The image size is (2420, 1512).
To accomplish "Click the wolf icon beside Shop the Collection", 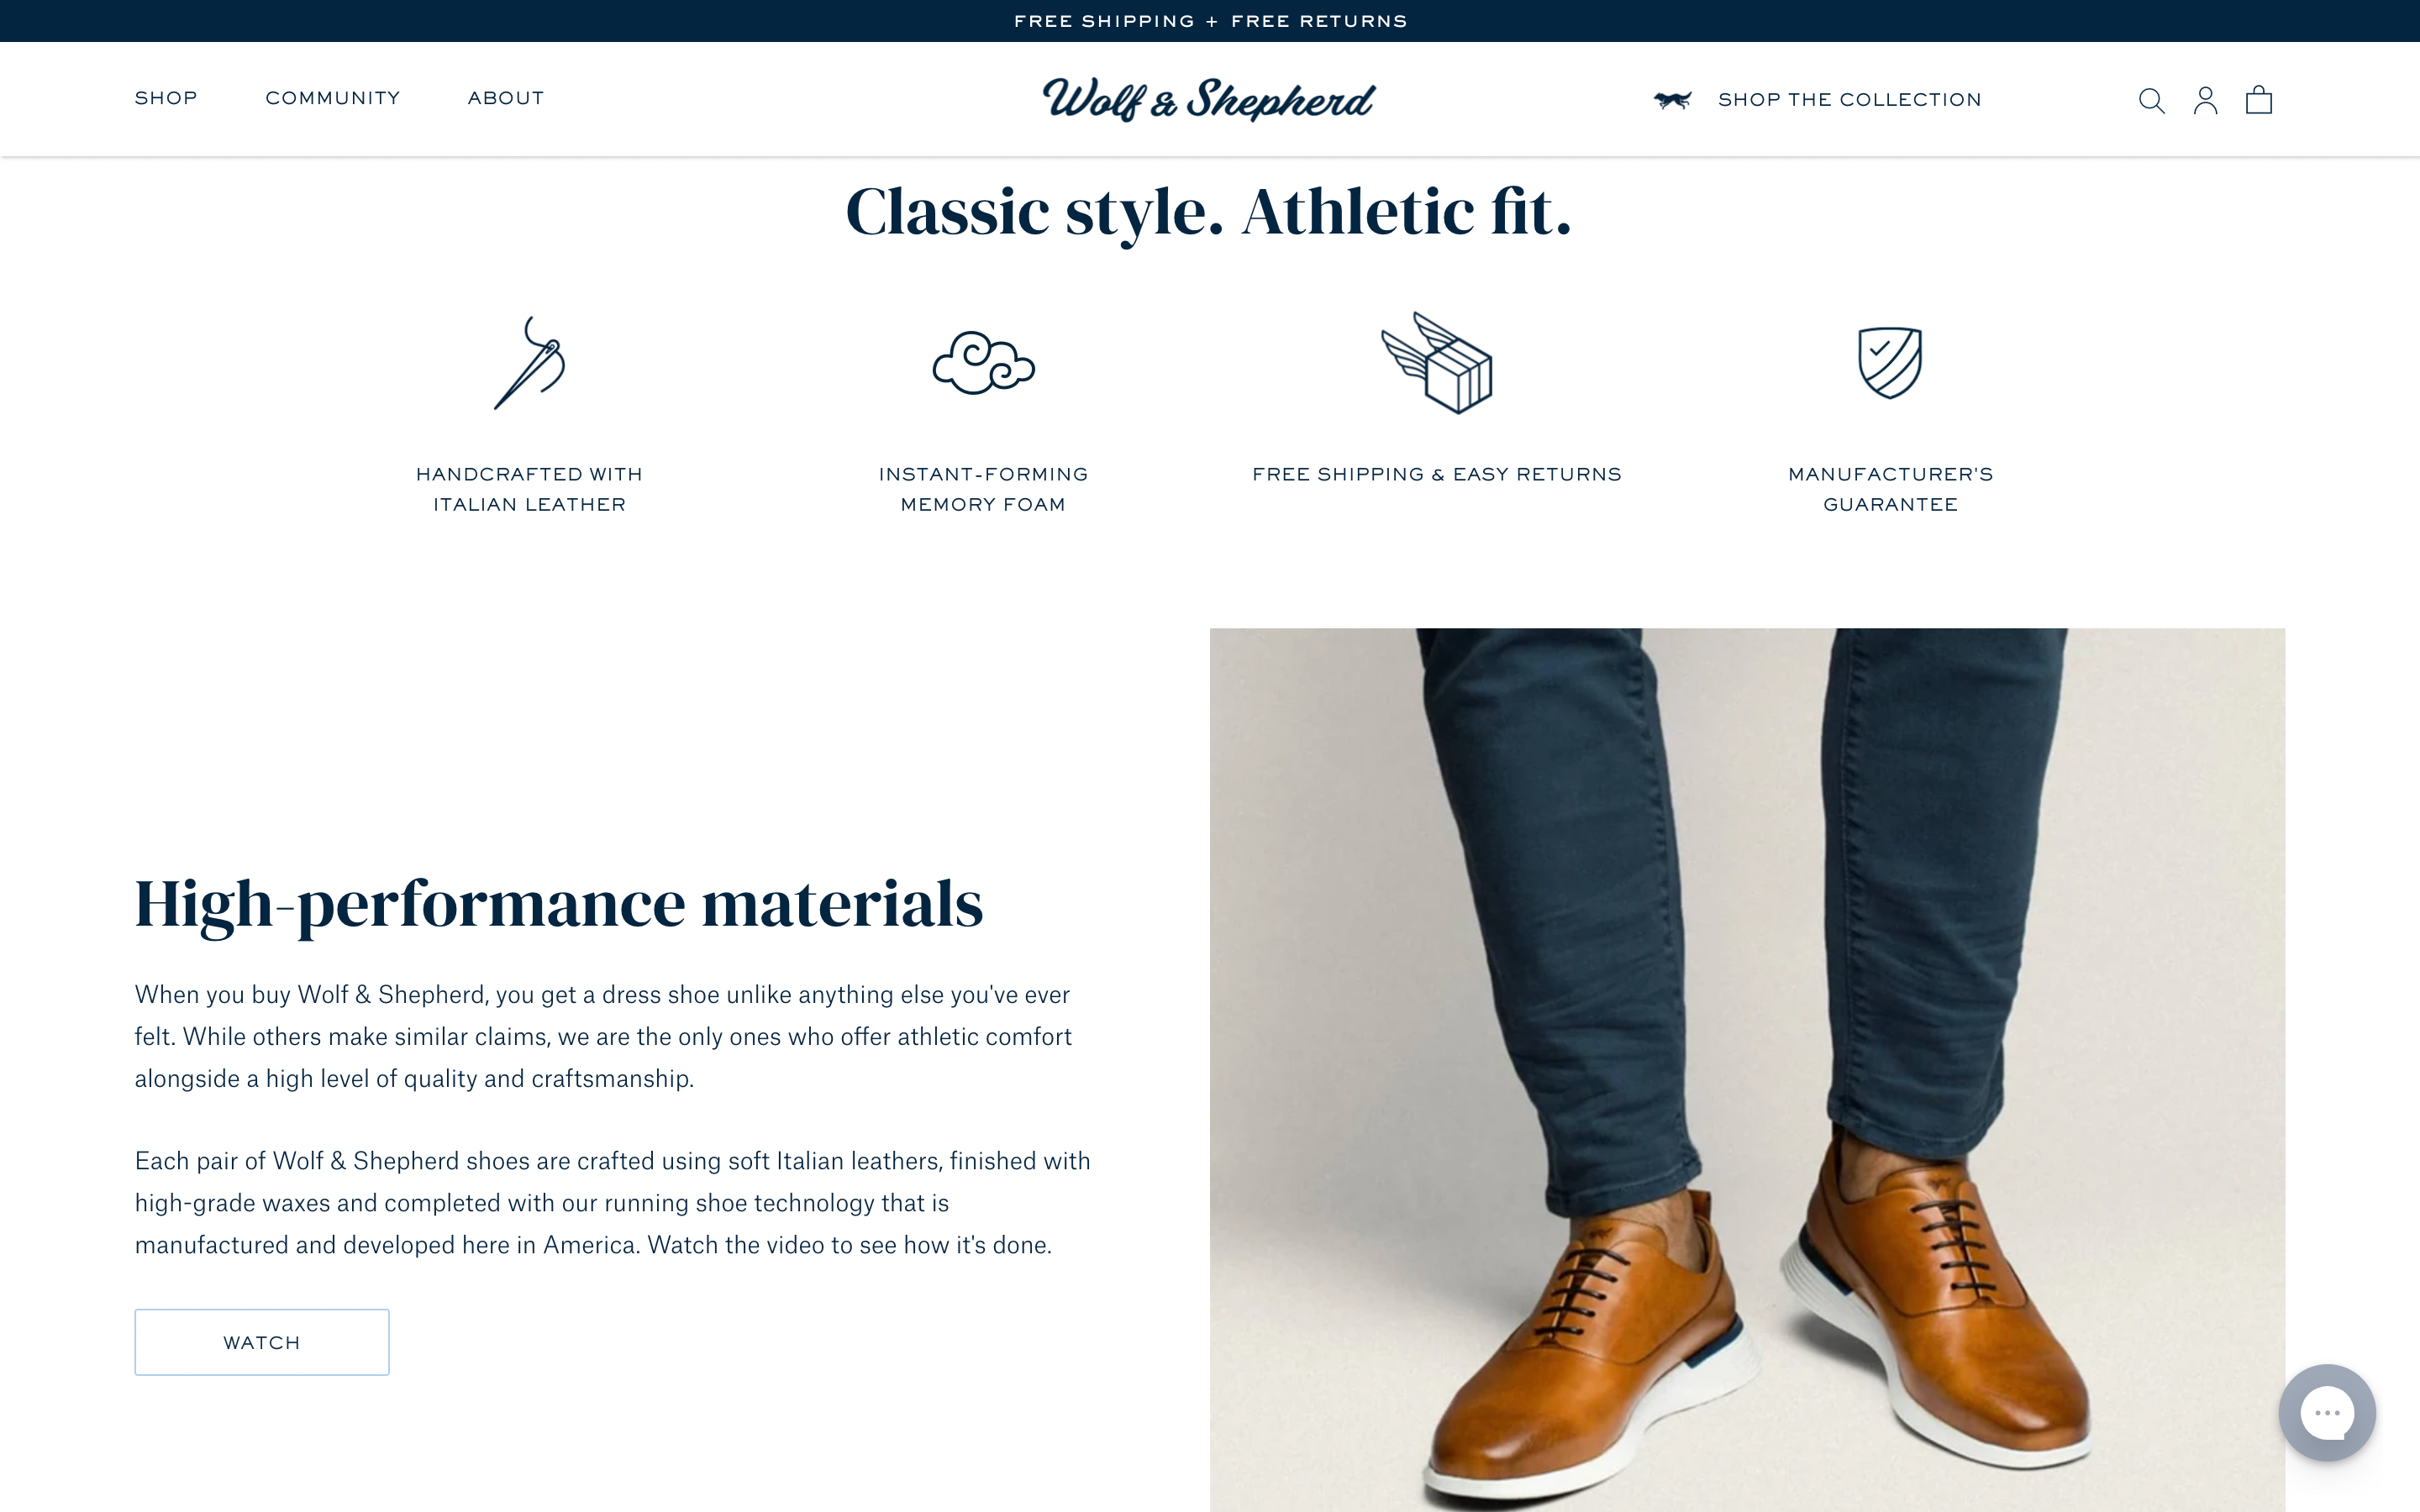I will coord(1672,100).
